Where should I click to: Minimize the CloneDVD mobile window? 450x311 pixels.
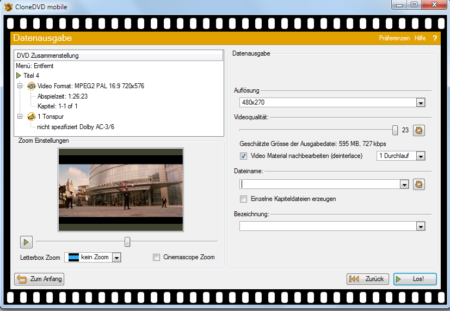(x=399, y=4)
